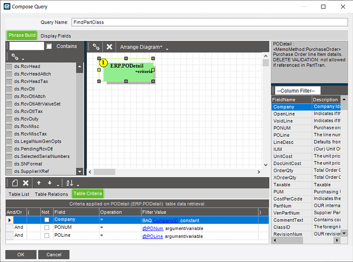Toggle Not checkbox on POLine criteria row
The image size is (353, 262).
[x=47, y=235]
